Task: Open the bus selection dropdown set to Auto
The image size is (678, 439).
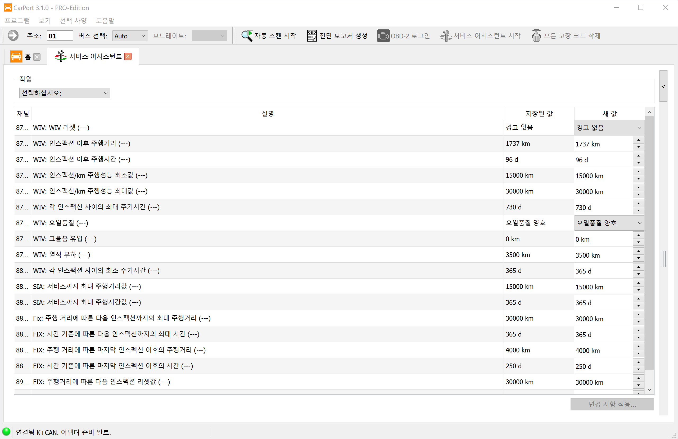Action: [x=130, y=35]
